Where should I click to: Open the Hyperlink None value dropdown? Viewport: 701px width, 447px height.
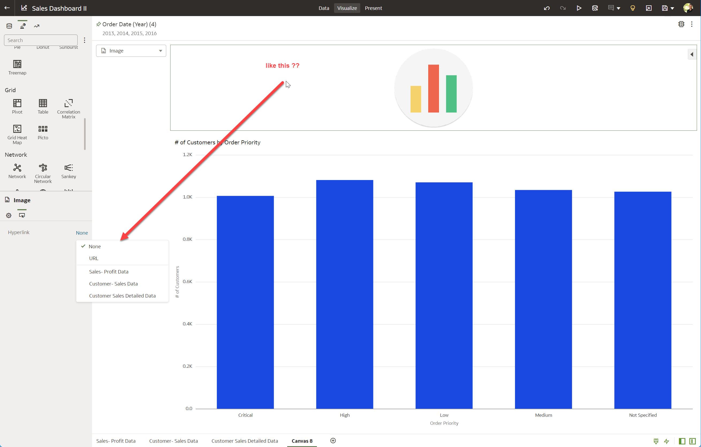[82, 233]
